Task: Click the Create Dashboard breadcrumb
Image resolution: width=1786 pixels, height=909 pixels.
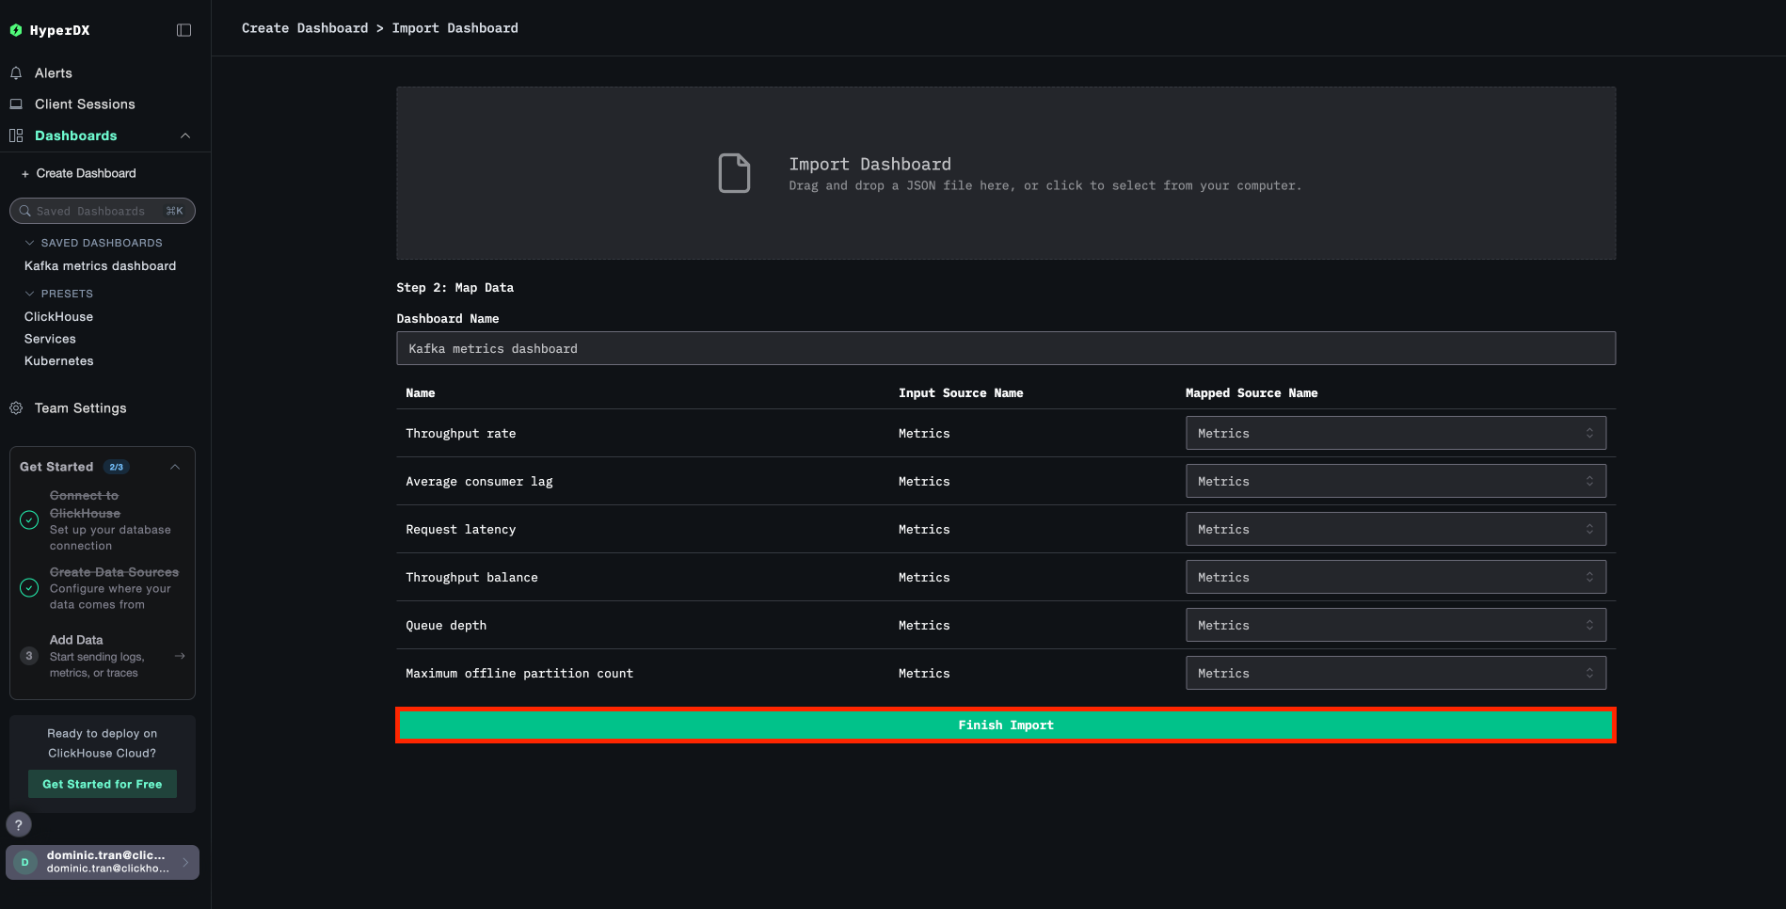Action: (x=304, y=27)
